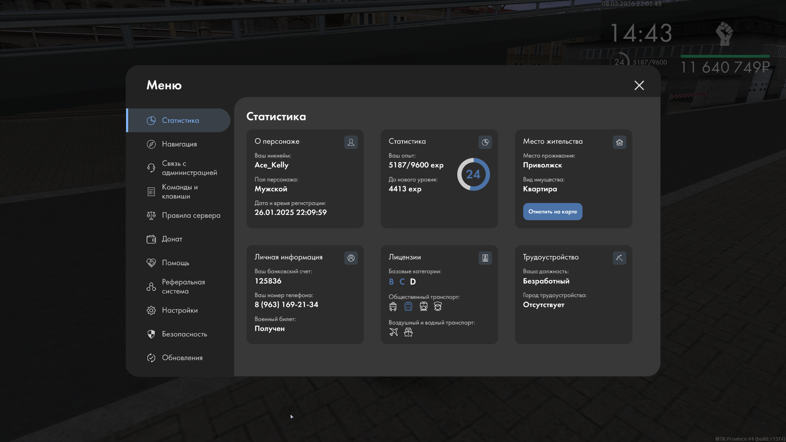The image size is (786, 442).
Task: Click the highlighted blue trolleybus license icon
Action: pos(408,306)
